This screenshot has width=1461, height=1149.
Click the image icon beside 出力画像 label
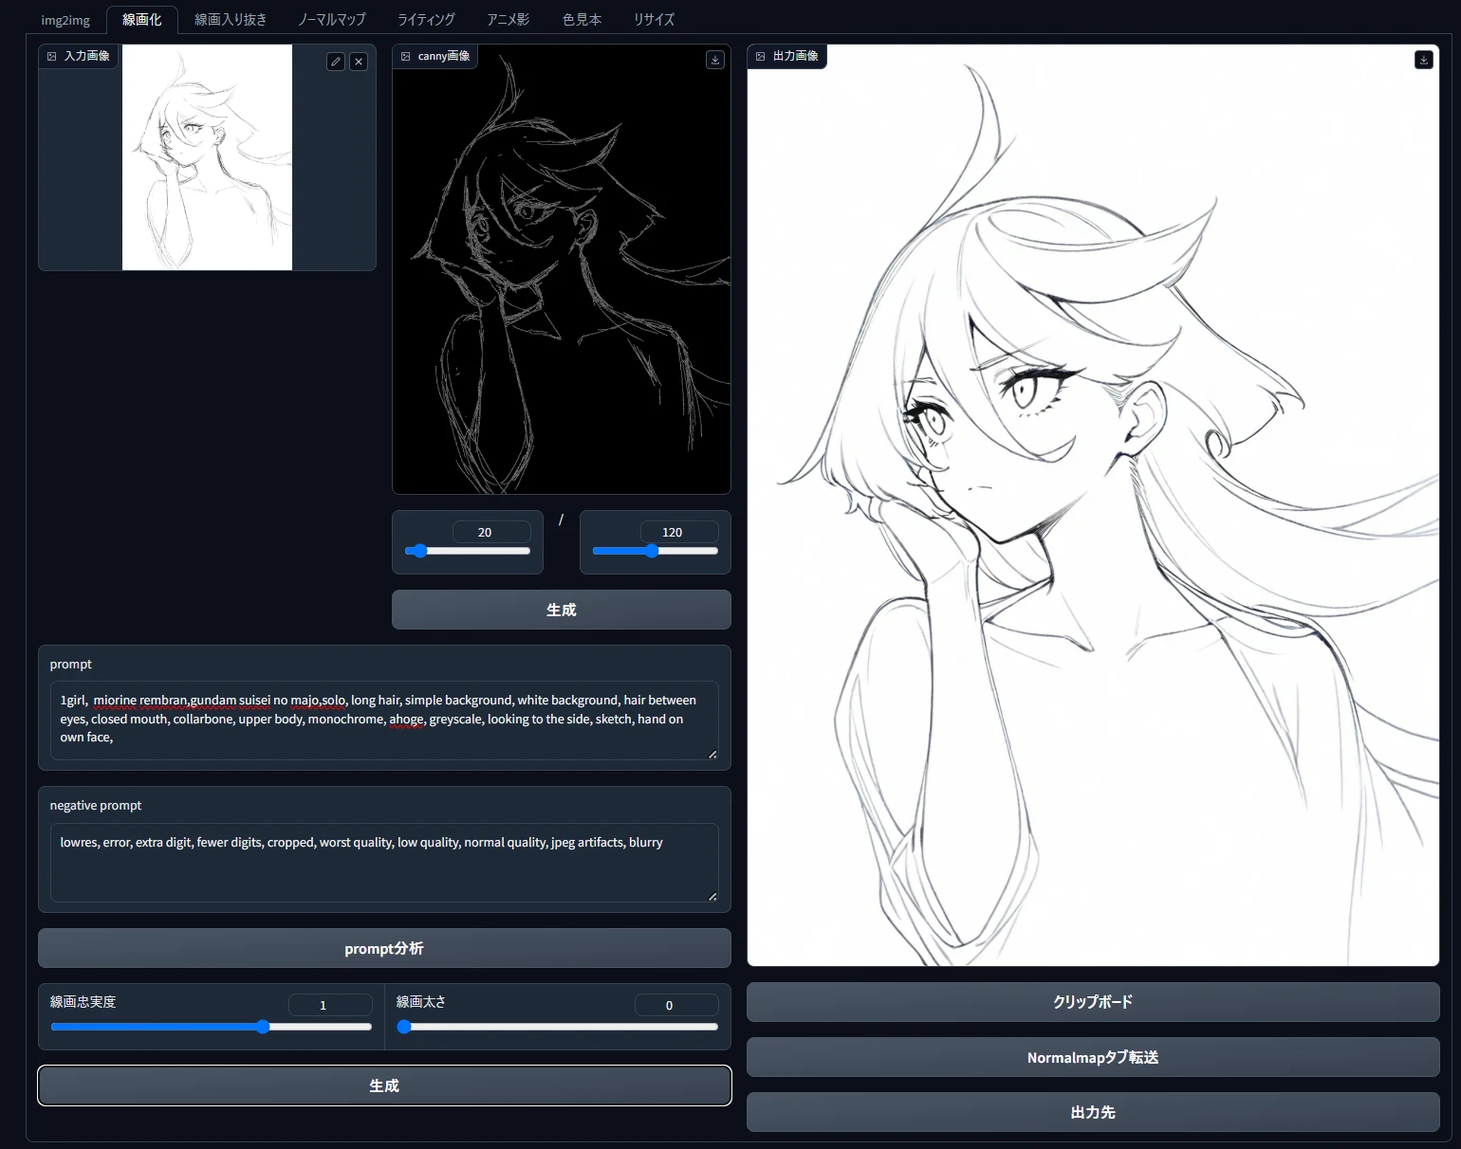coord(761,56)
